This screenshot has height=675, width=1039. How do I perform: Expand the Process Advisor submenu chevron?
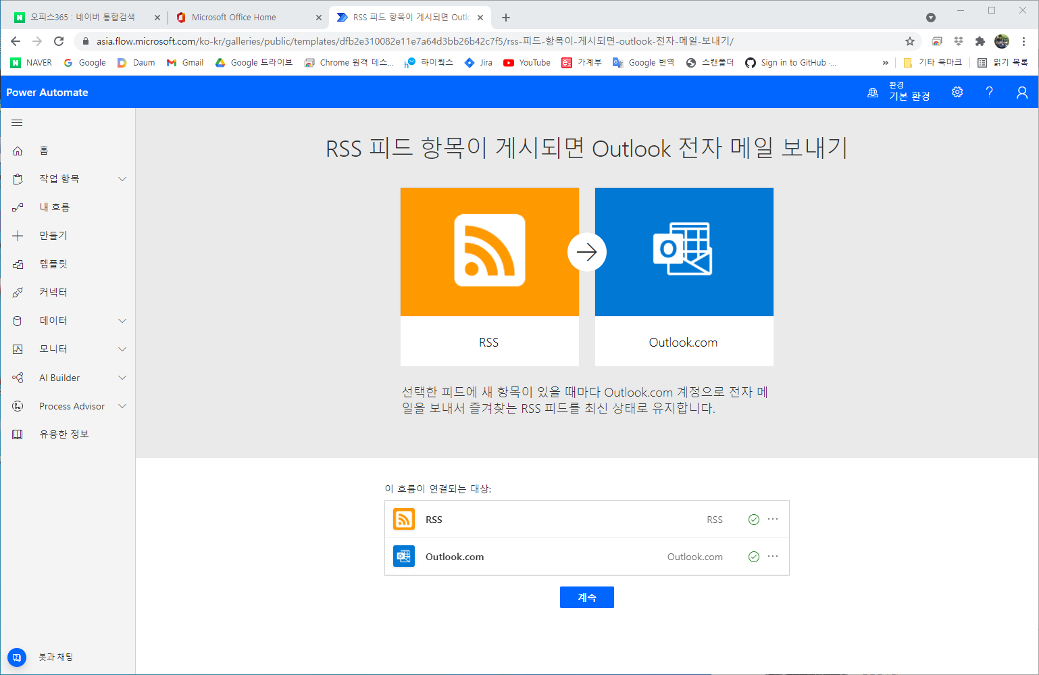[122, 406]
